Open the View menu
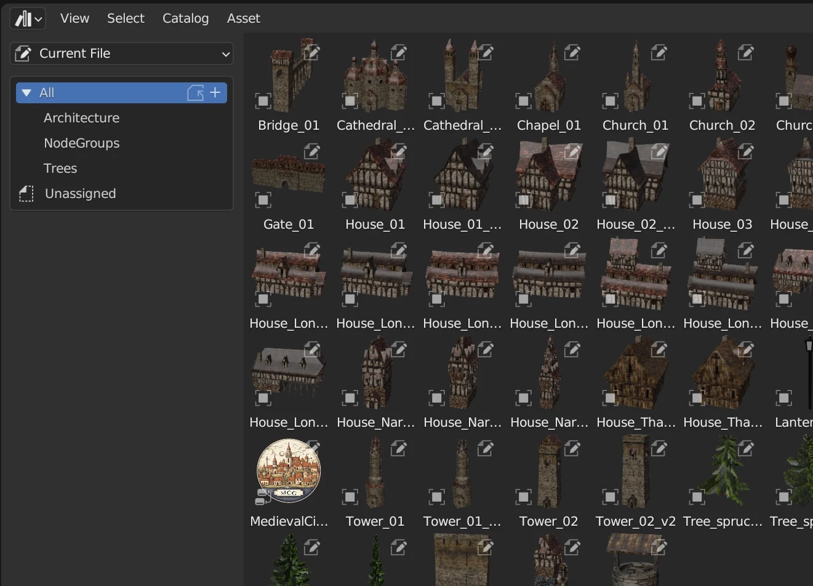The height and width of the screenshot is (586, 813). 74,18
